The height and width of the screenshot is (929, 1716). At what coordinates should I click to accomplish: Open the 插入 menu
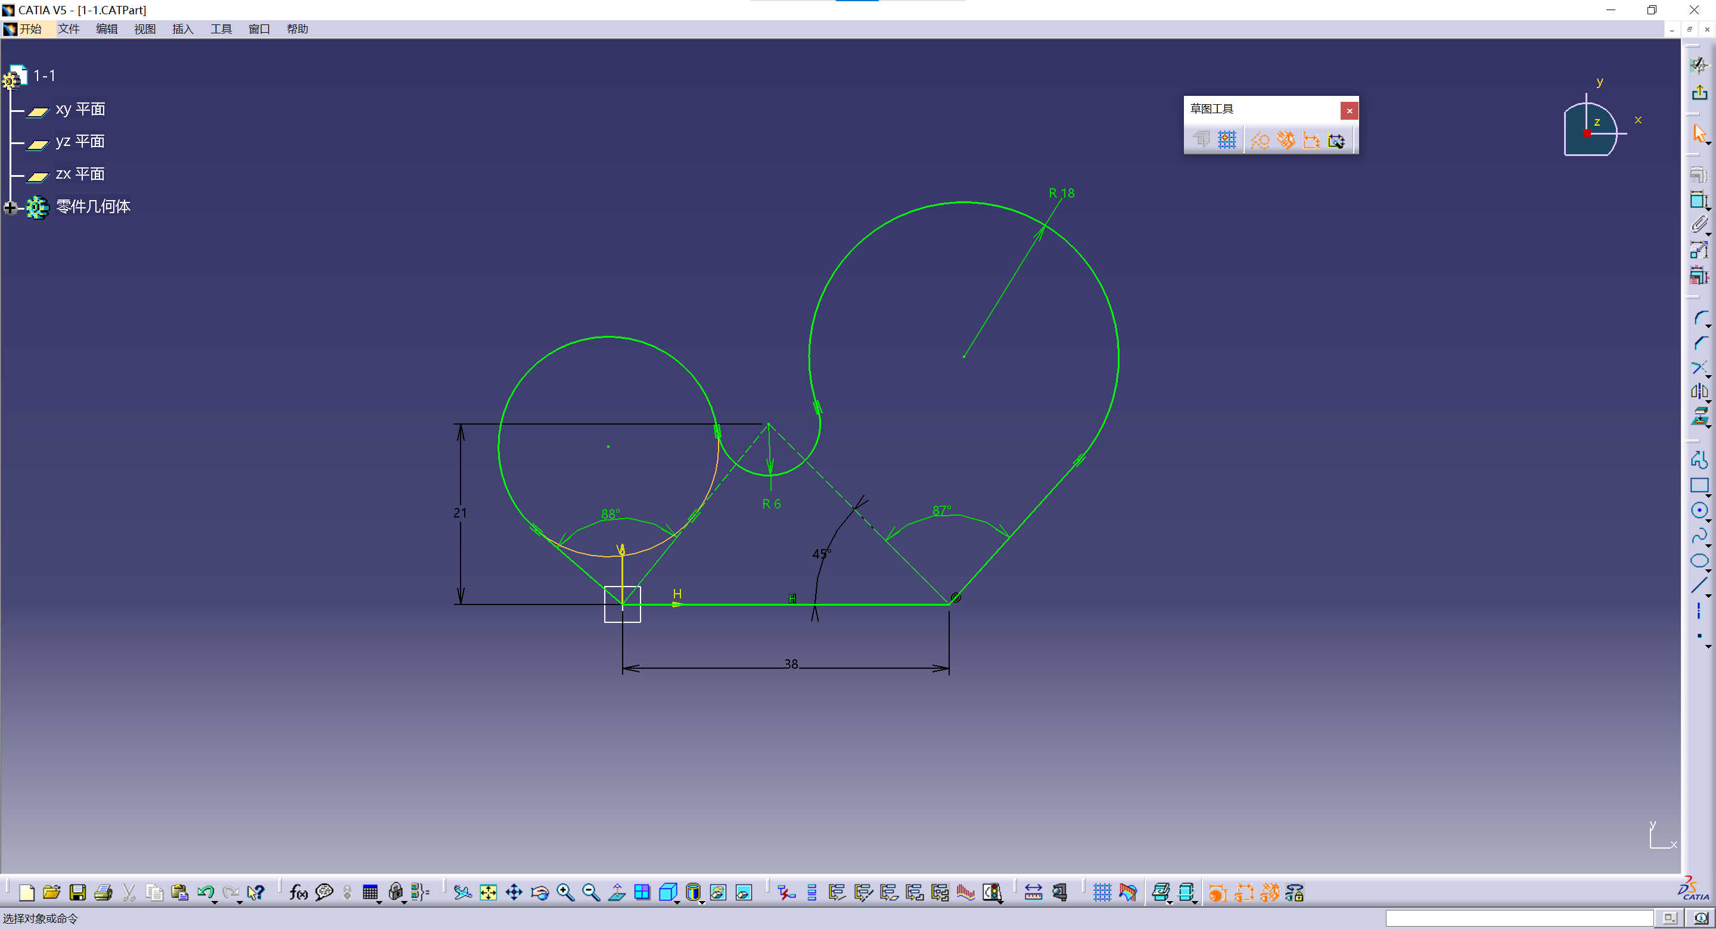182,29
